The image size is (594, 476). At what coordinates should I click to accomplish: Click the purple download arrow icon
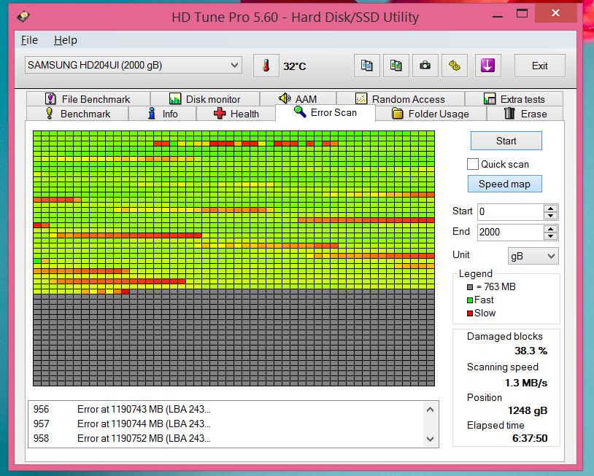pyautogui.click(x=487, y=66)
